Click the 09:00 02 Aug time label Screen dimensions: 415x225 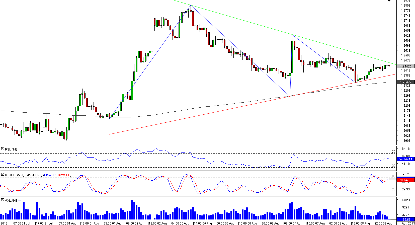tap(135, 223)
